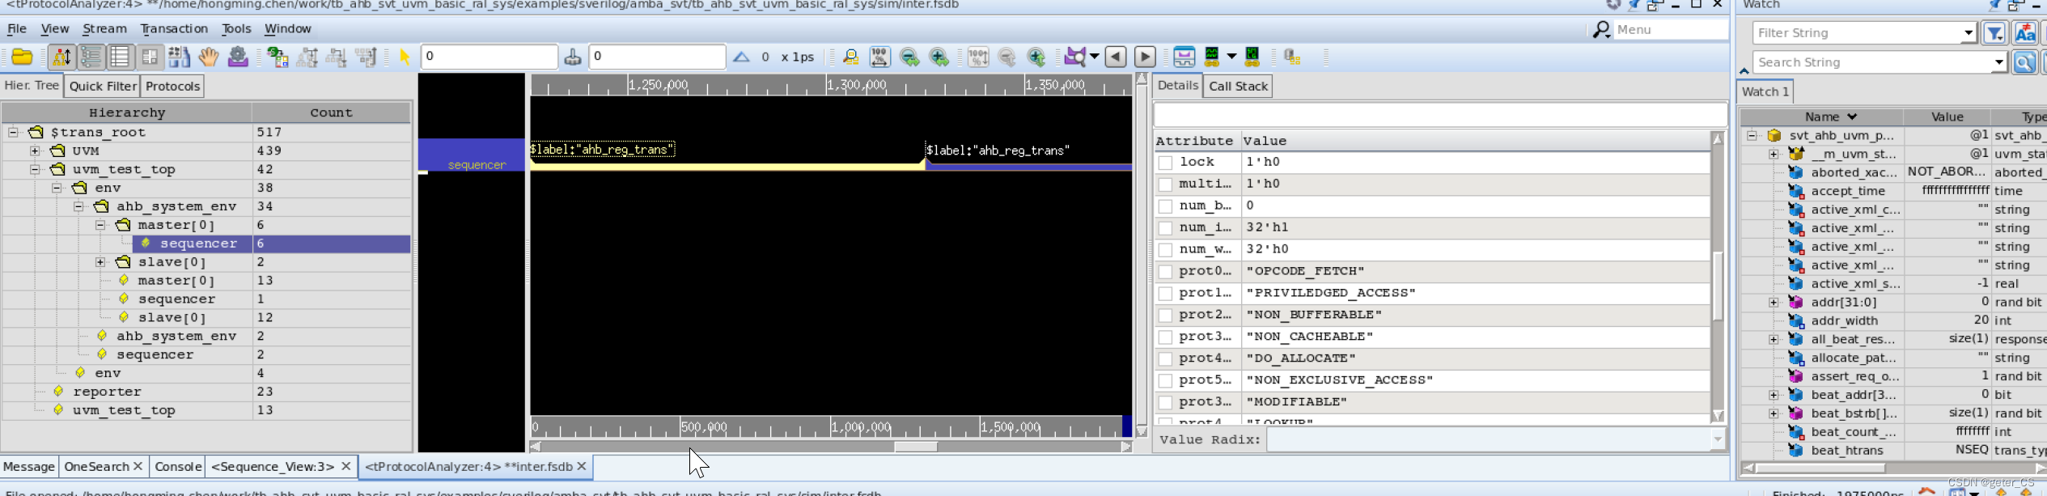Click the purple gear settings toolbar icon
This screenshot has width=2047, height=496.
click(x=238, y=57)
